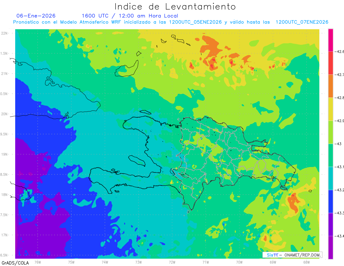344x266 pixels.
Task: Click the orange legend swatch between -42.7 and -42.8
Action: pos(331,86)
